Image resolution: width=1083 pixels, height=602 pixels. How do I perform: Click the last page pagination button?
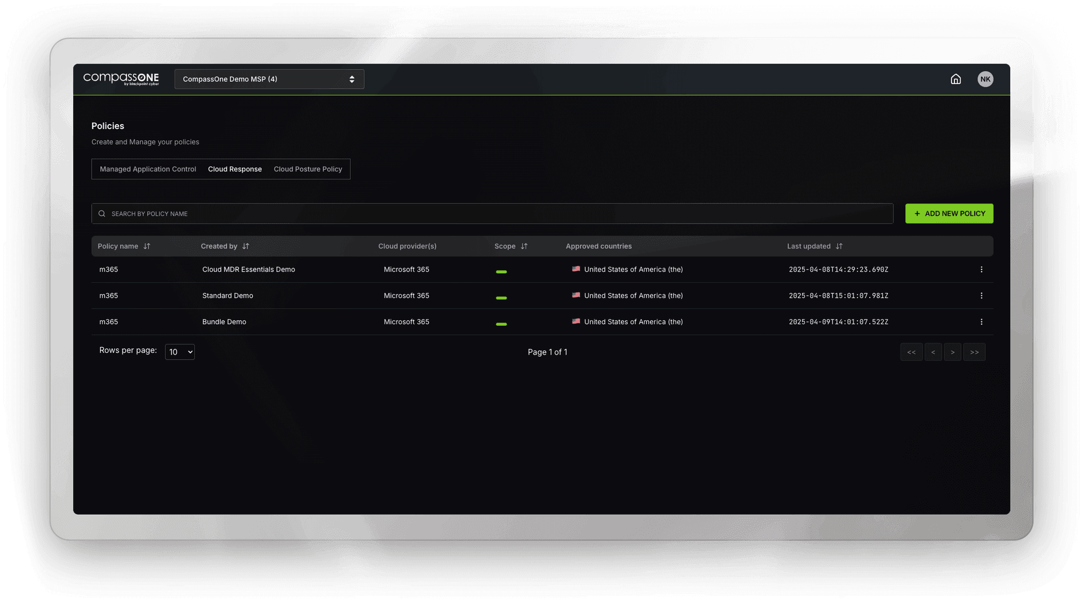coord(974,352)
